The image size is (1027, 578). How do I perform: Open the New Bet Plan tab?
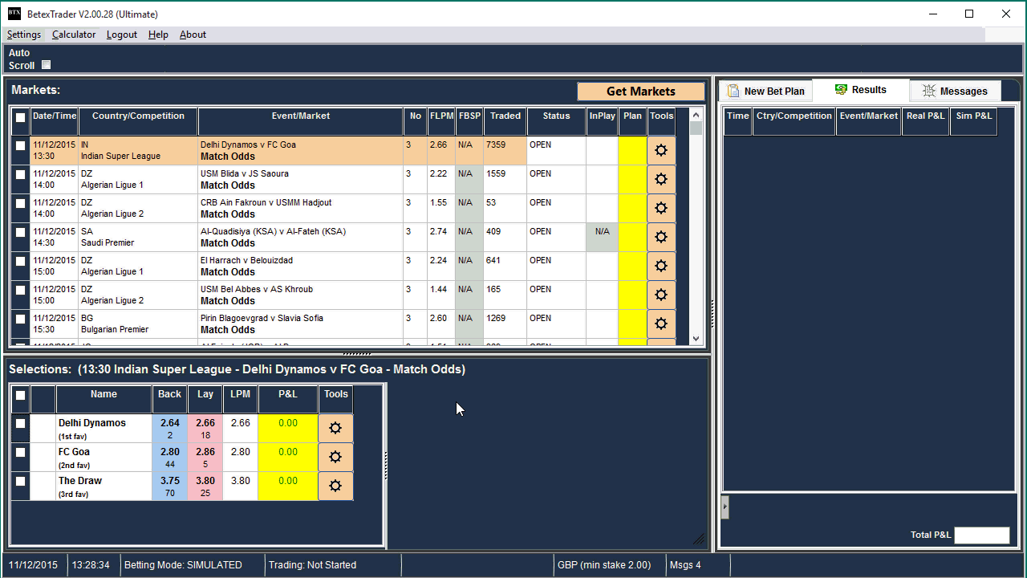pos(765,91)
